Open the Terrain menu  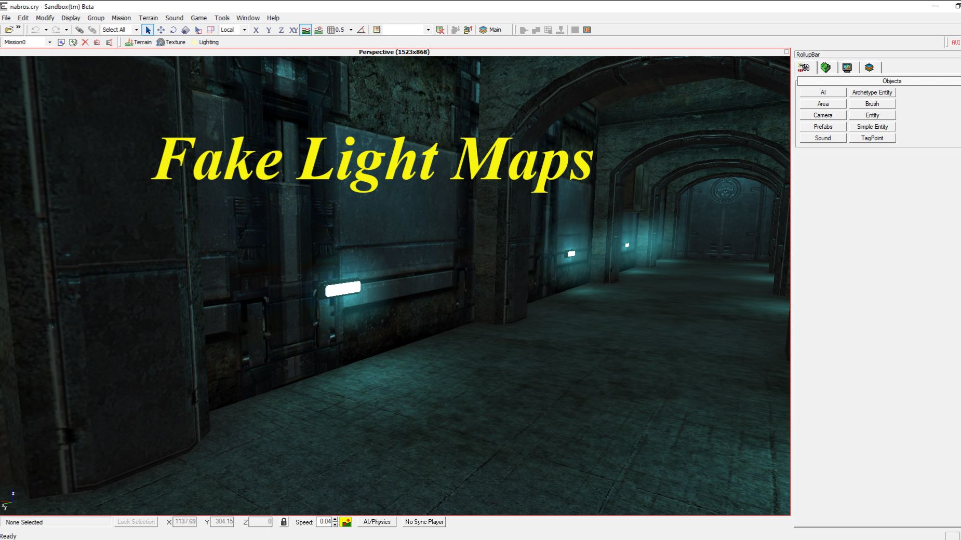point(149,18)
